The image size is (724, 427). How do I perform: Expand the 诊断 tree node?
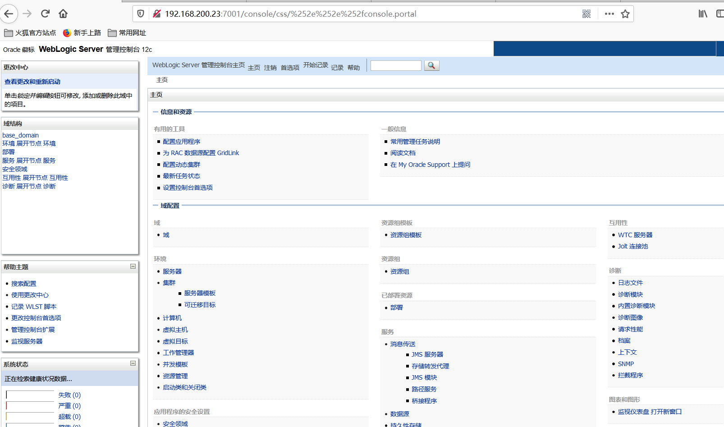[x=29, y=186]
